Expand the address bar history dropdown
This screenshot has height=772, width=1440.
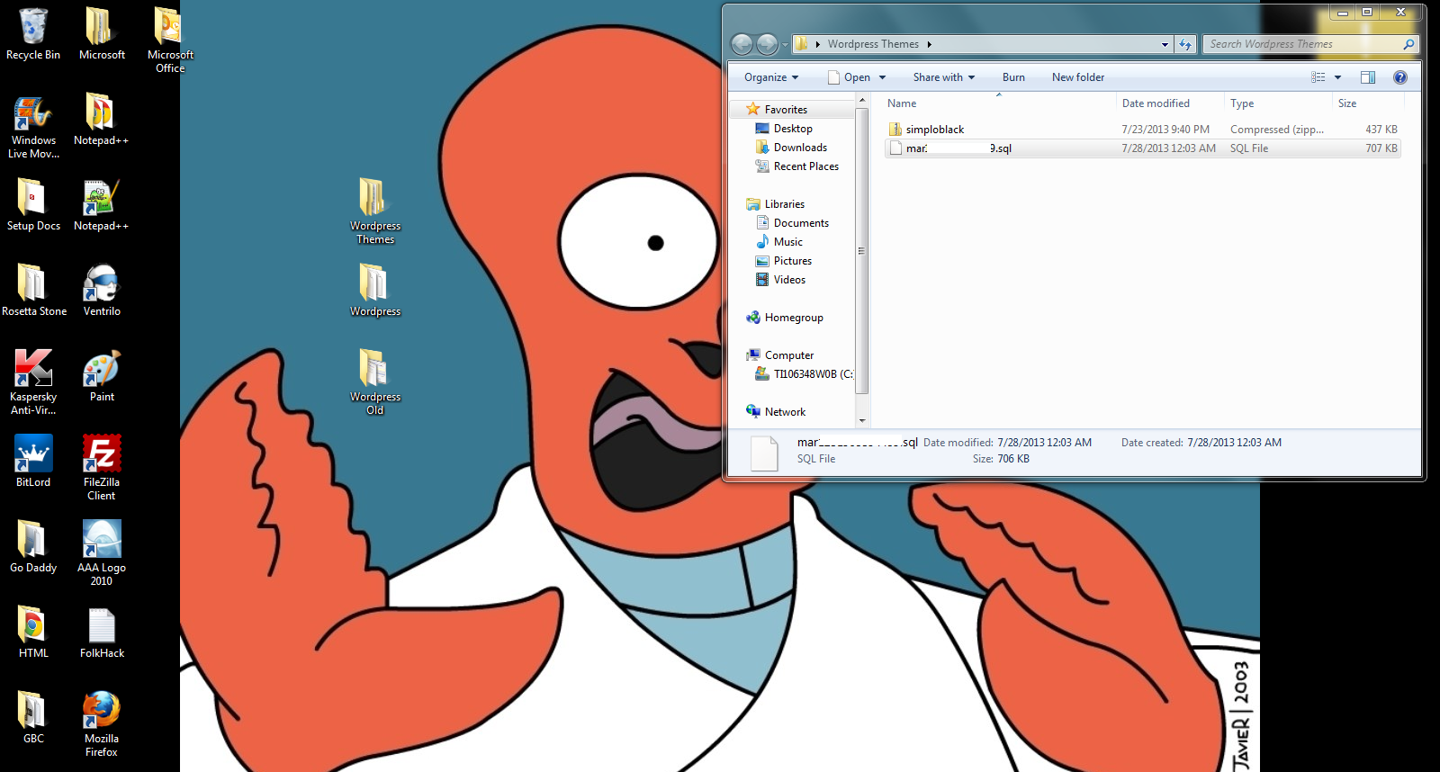pos(1165,44)
